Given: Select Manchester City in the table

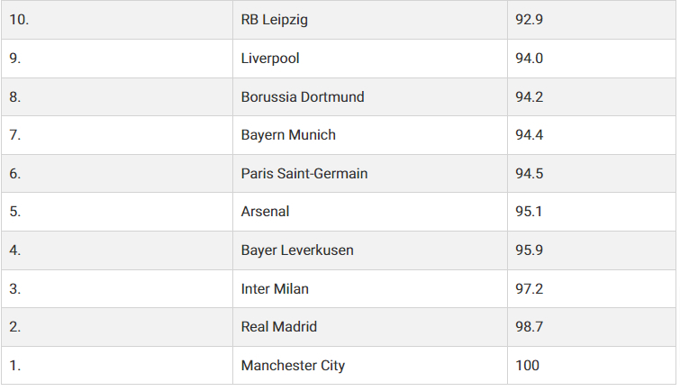Looking at the screenshot, I should coord(293,366).
